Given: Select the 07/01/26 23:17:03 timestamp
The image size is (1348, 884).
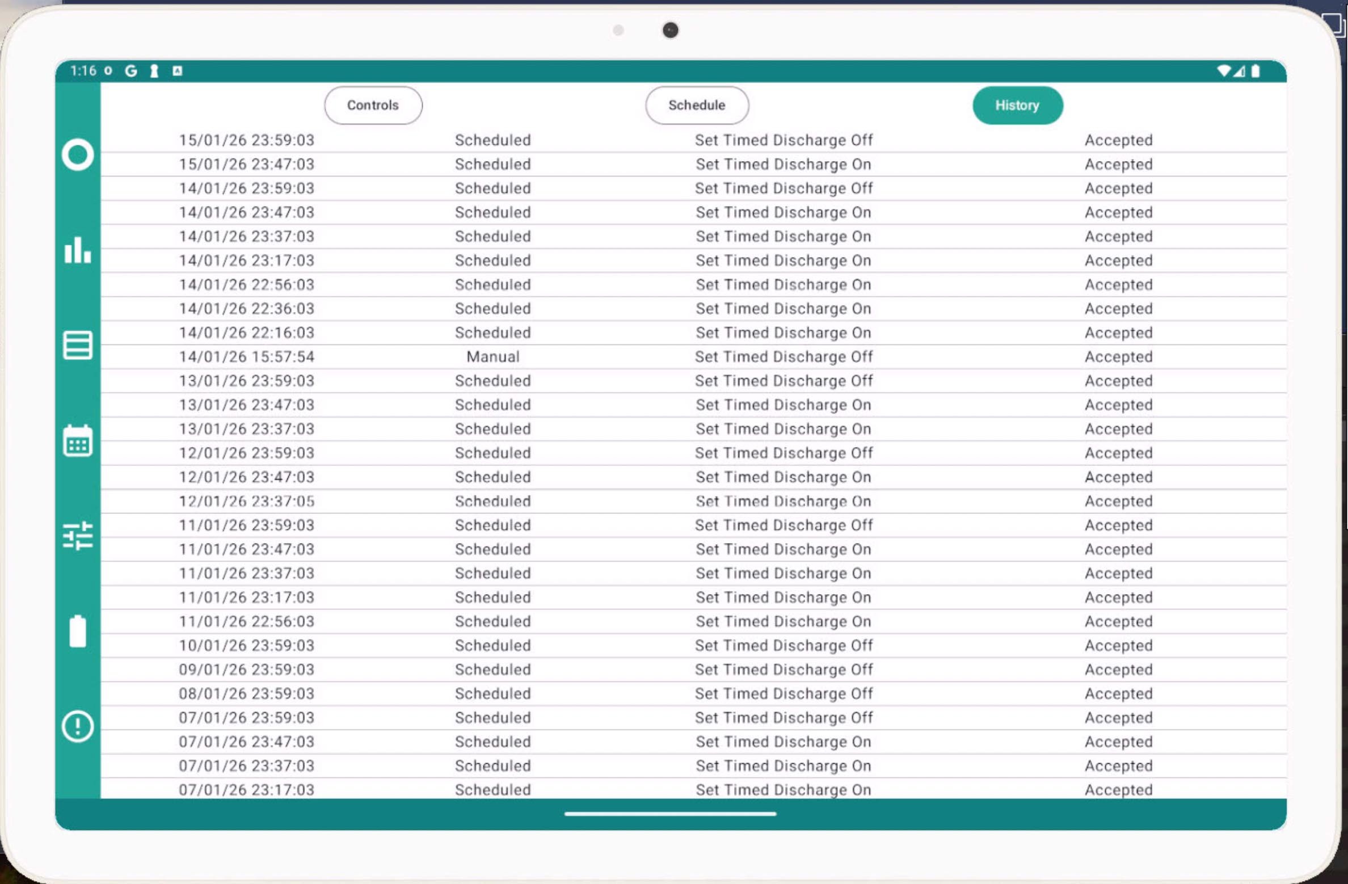Looking at the screenshot, I should (247, 790).
